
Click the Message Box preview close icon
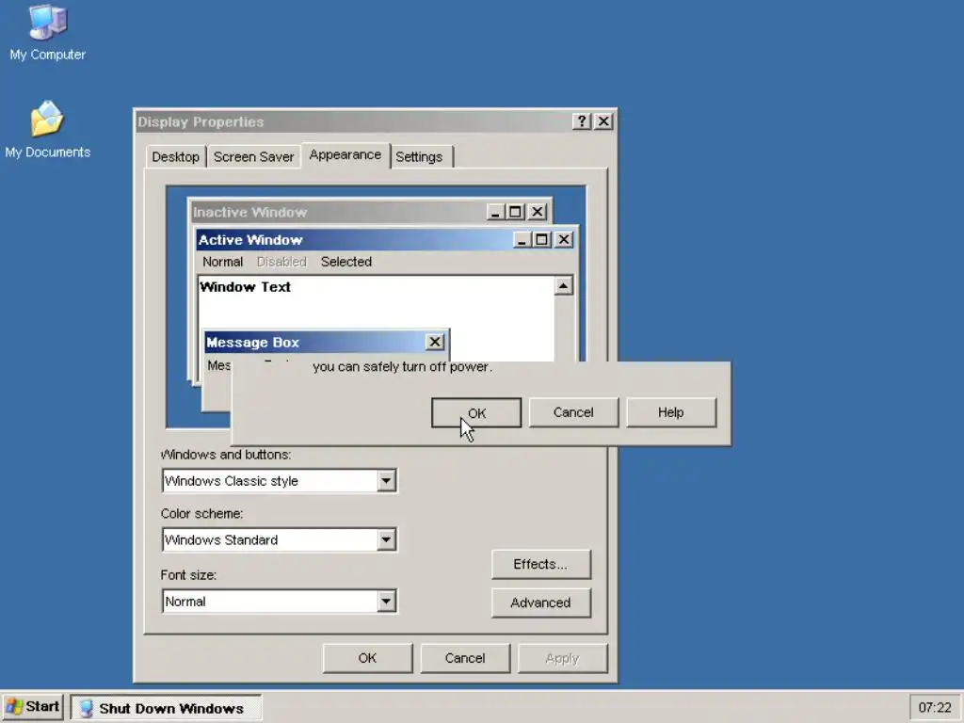[435, 342]
